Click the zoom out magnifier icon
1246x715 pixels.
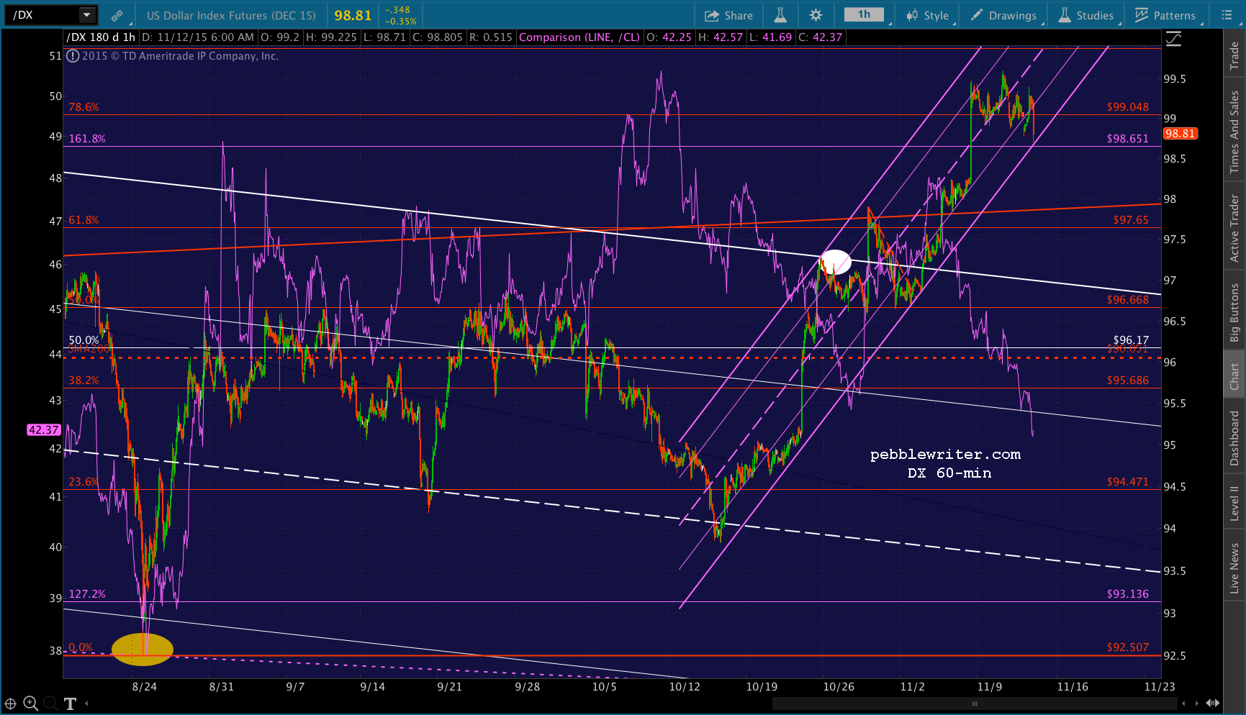(x=50, y=703)
